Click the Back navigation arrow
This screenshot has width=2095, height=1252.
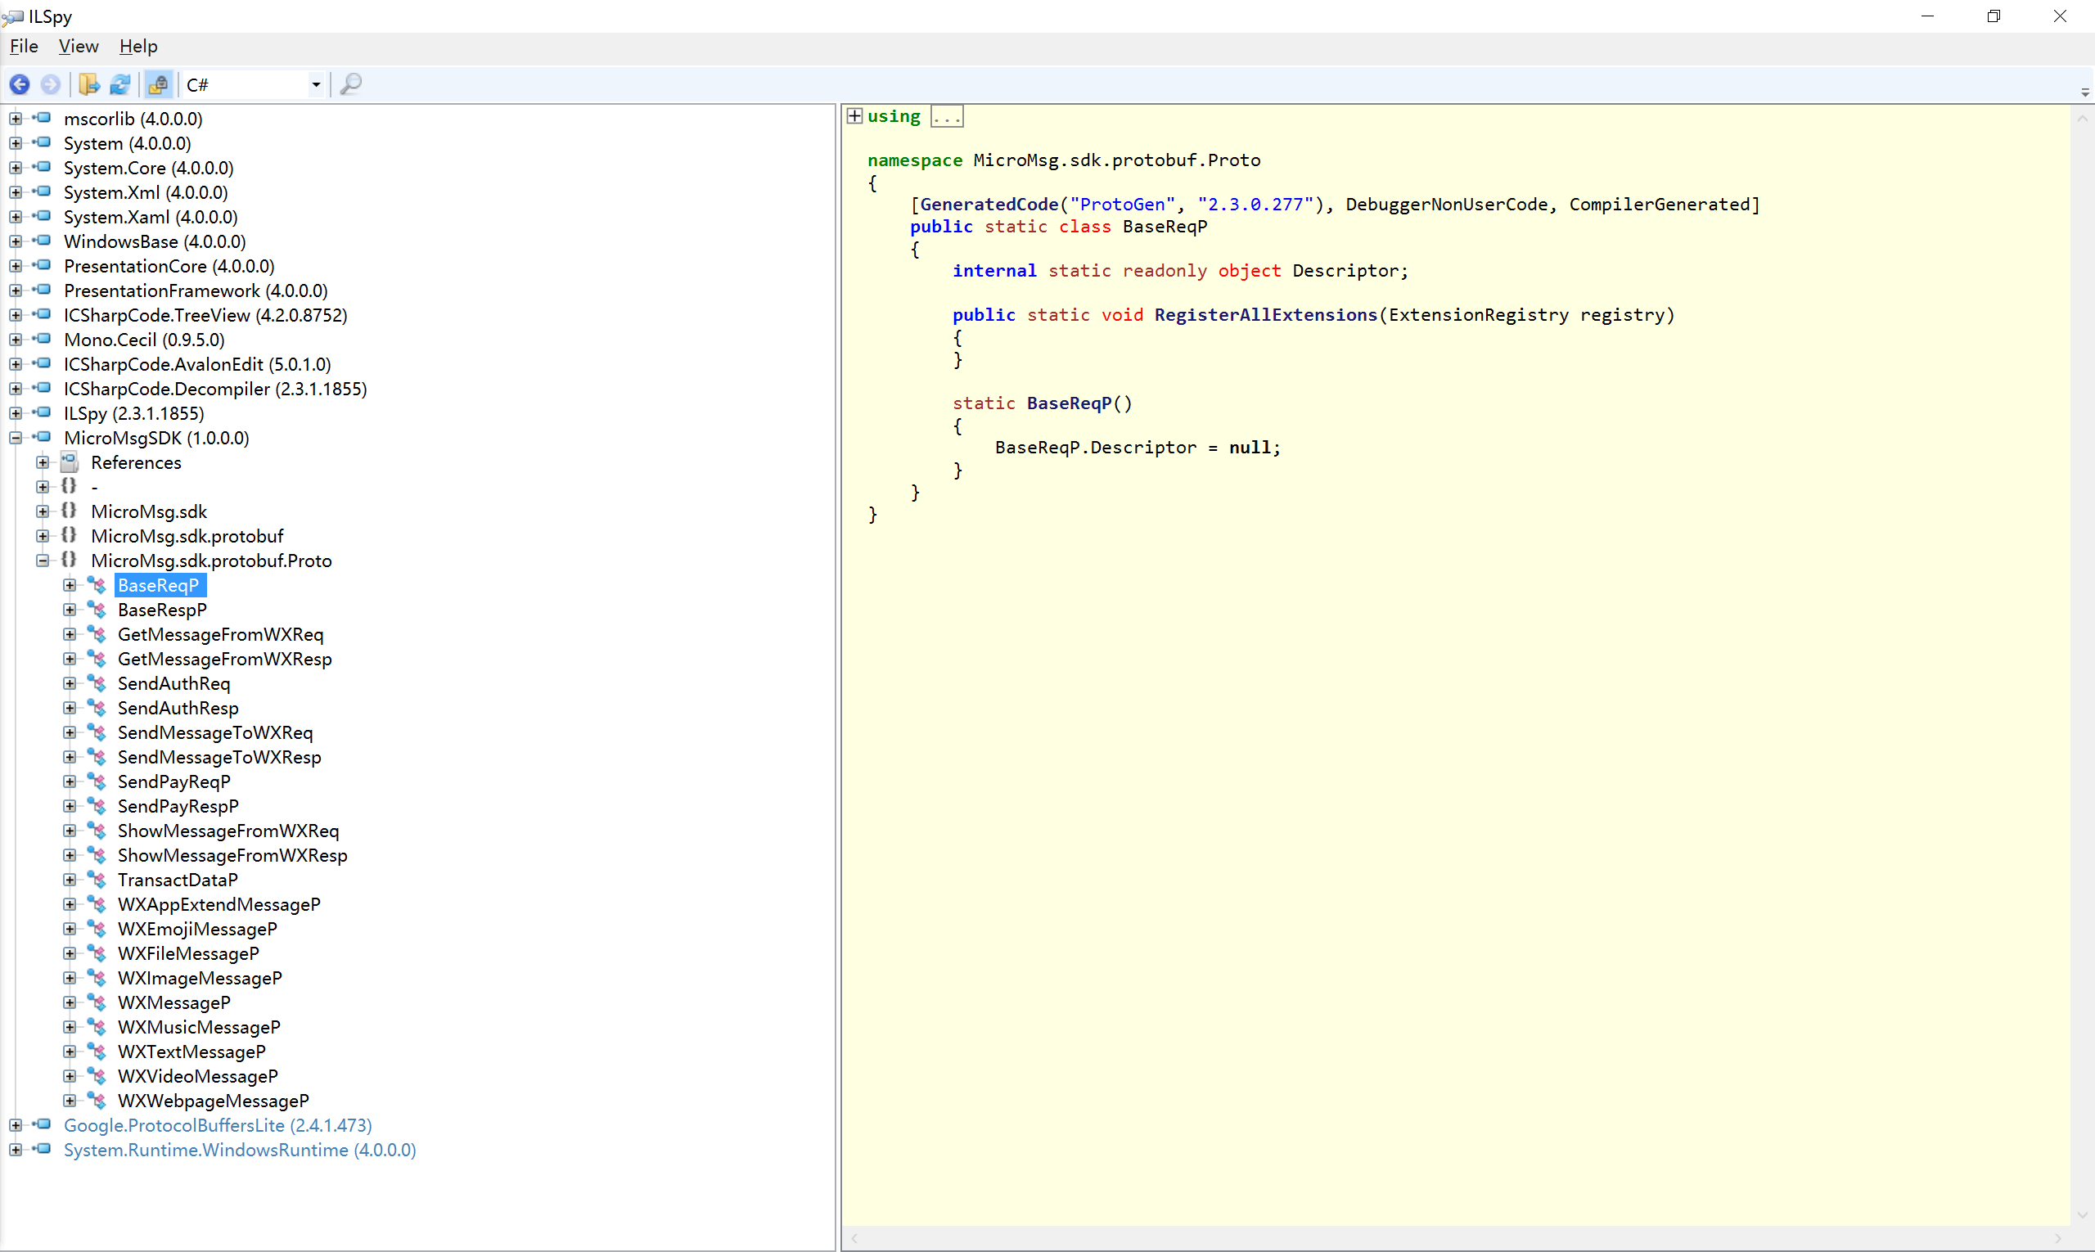point(20,84)
